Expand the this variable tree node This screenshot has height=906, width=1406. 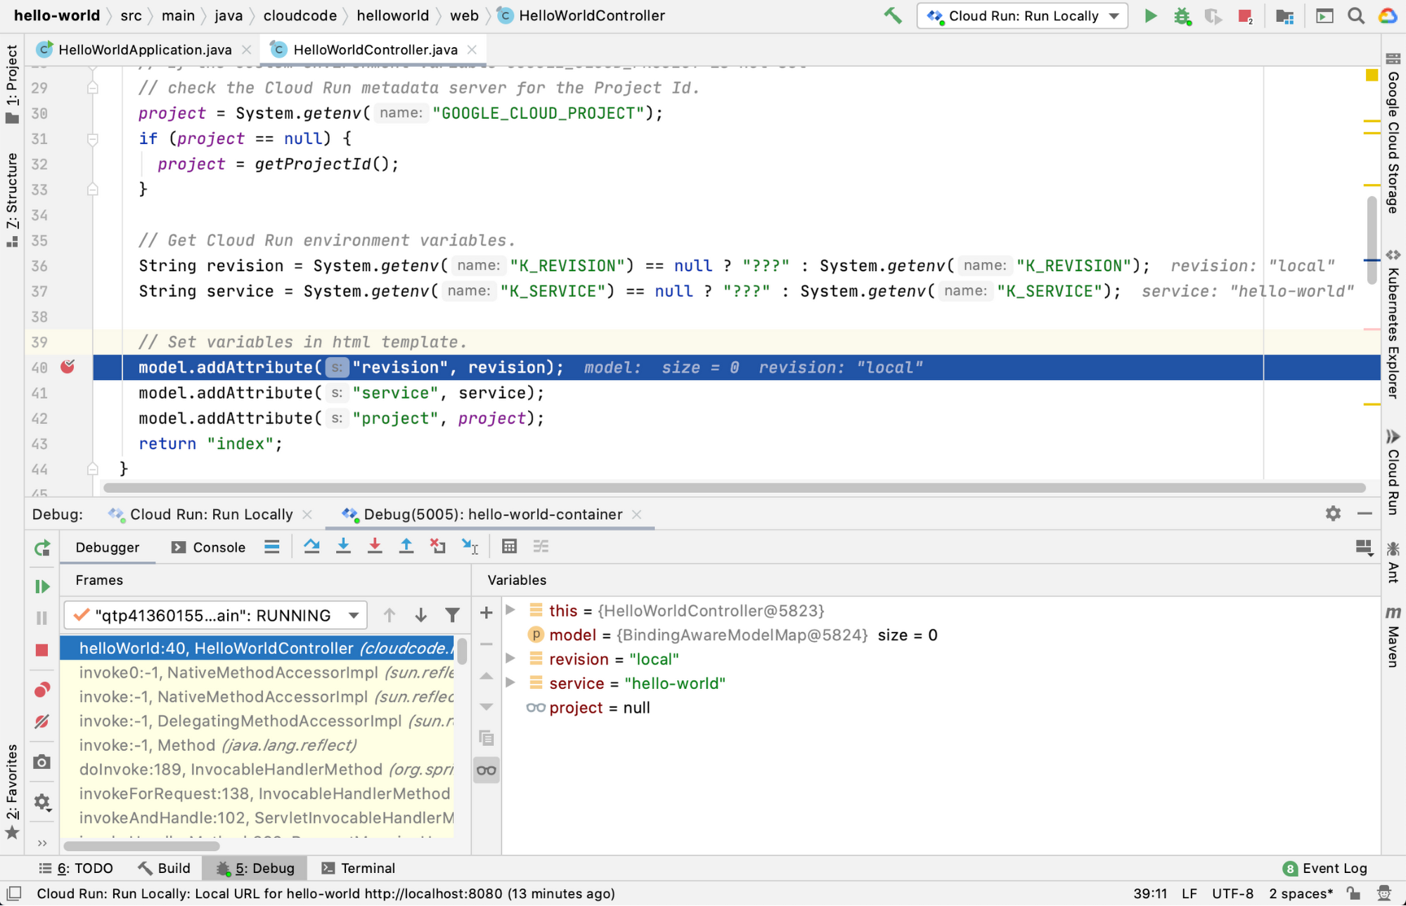coord(510,611)
